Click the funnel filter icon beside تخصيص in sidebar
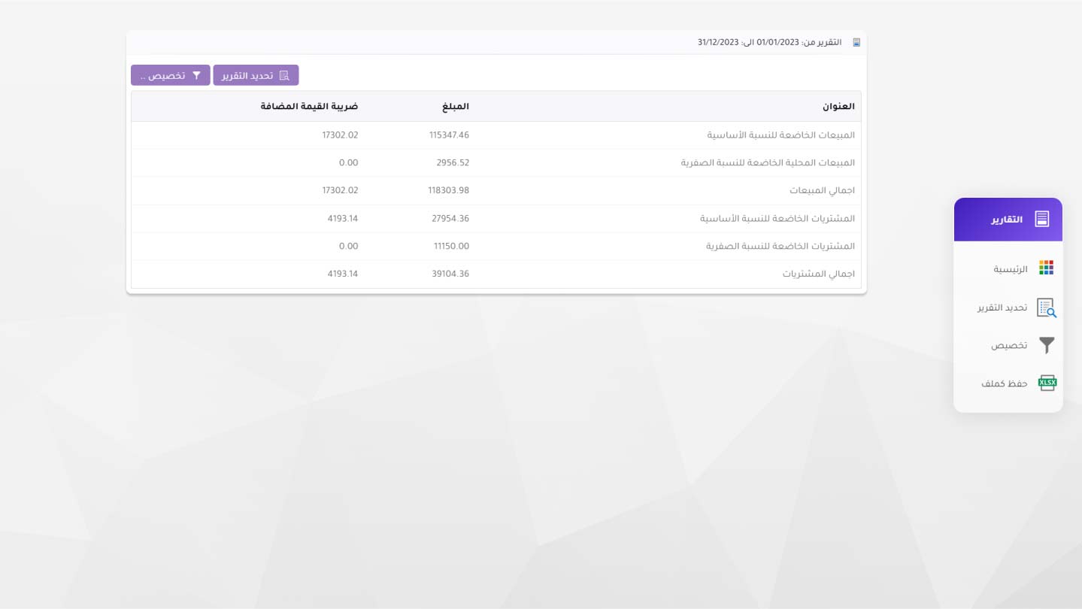This screenshot has height=609, width=1082. point(1048,344)
